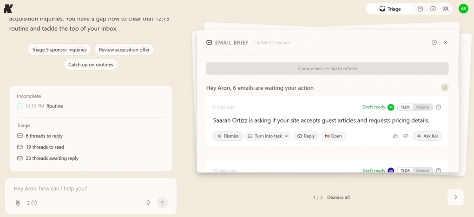This screenshot has width=474, height=217.
Task: Open Saarah Ortizz email in Gmail
Action: pyautogui.click(x=333, y=136)
